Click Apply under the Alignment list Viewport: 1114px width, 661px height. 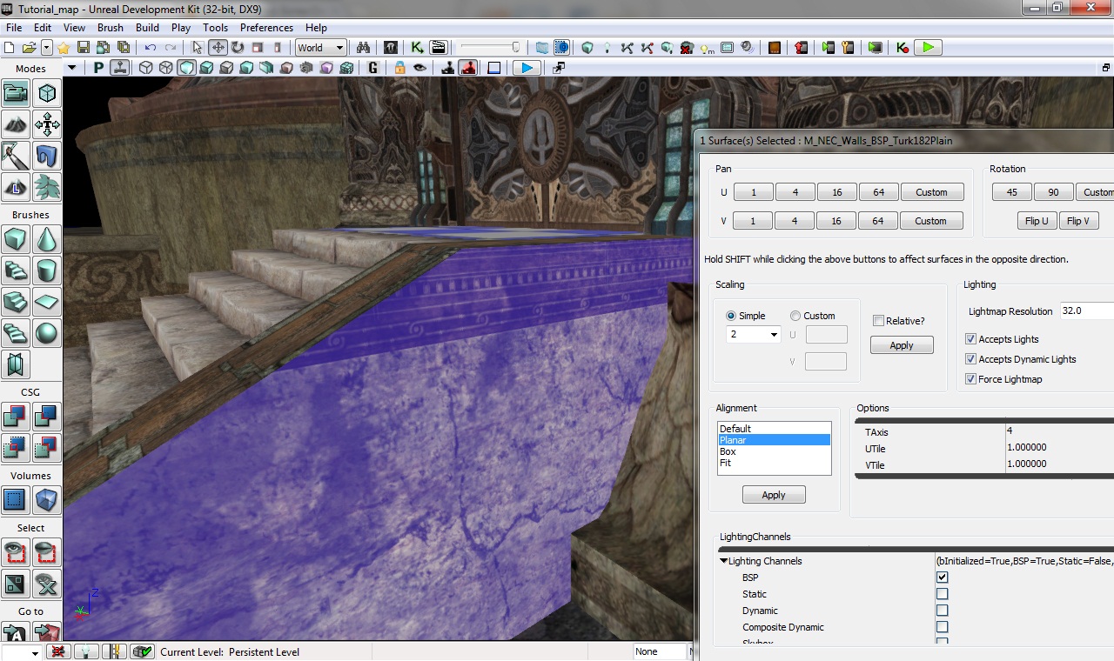pos(774,495)
